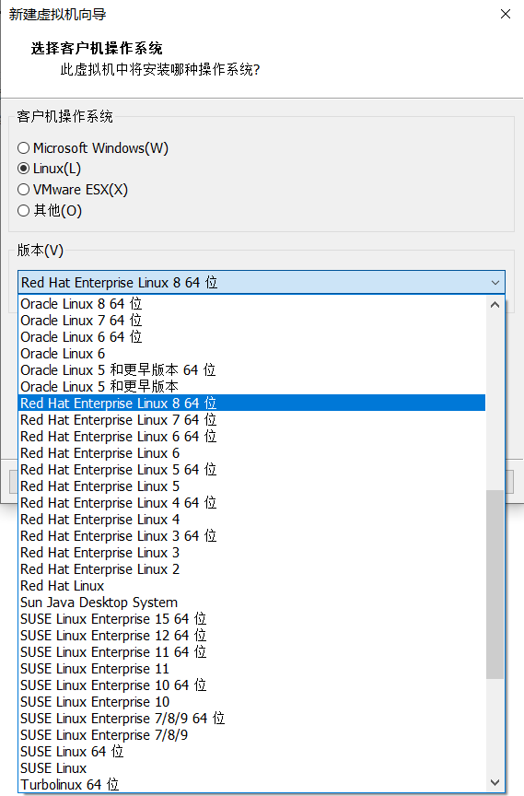Image resolution: width=524 pixels, height=796 pixels.
Task: Pick SUSE Linux Enterprise 11 (non-64) entry
Action: click(x=251, y=669)
